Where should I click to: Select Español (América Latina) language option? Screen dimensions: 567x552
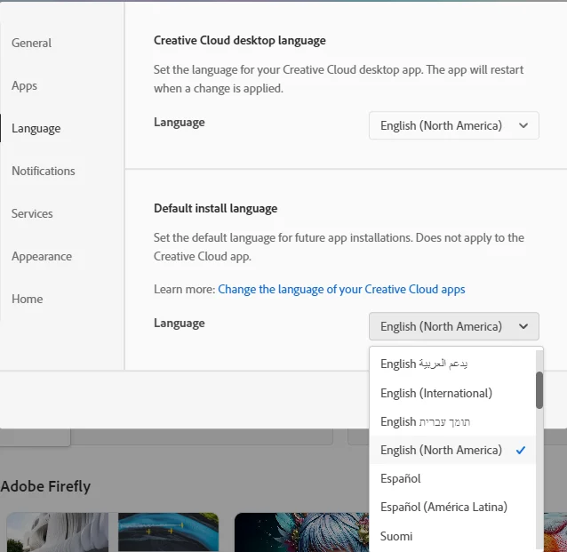coord(443,507)
